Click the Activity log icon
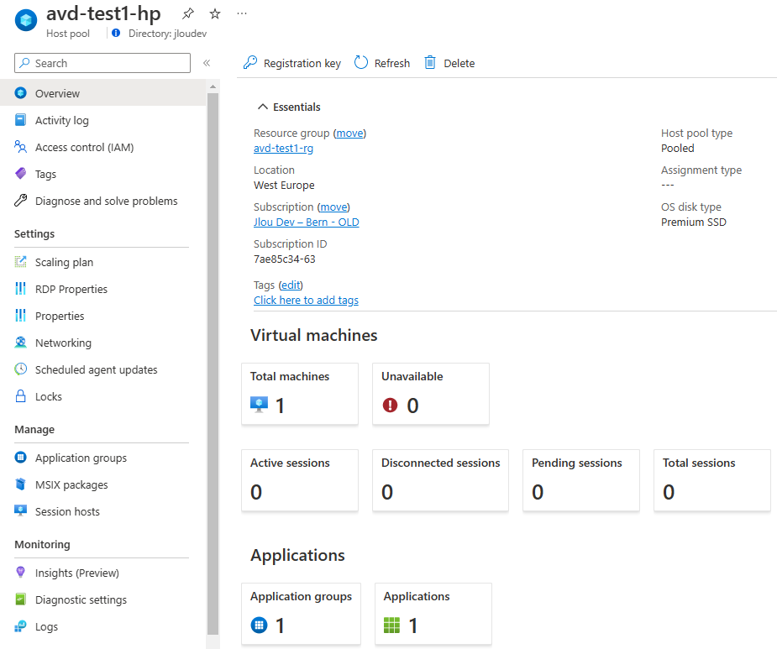The image size is (777, 649). click(20, 120)
